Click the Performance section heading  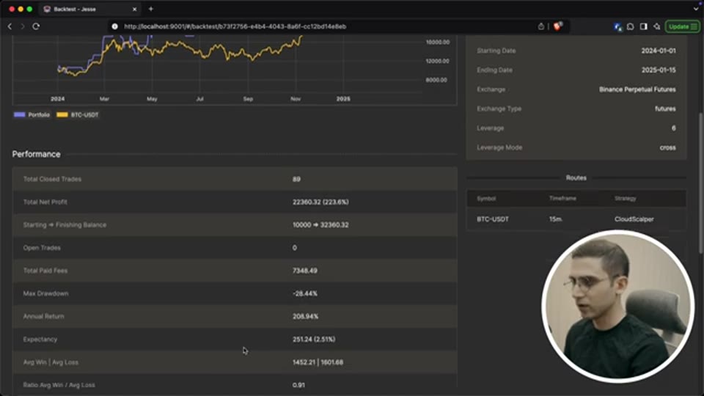coord(37,154)
